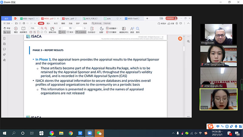Open the Background (背景) moon dropdown

point(101,30)
